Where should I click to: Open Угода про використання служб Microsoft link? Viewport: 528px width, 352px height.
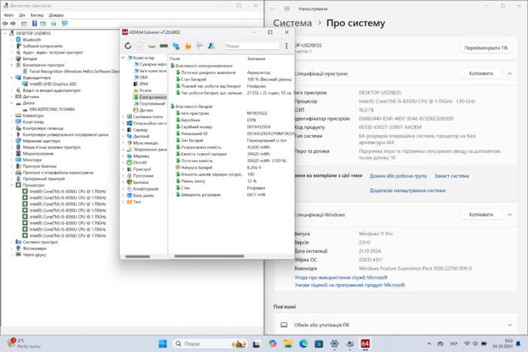pos(341,277)
